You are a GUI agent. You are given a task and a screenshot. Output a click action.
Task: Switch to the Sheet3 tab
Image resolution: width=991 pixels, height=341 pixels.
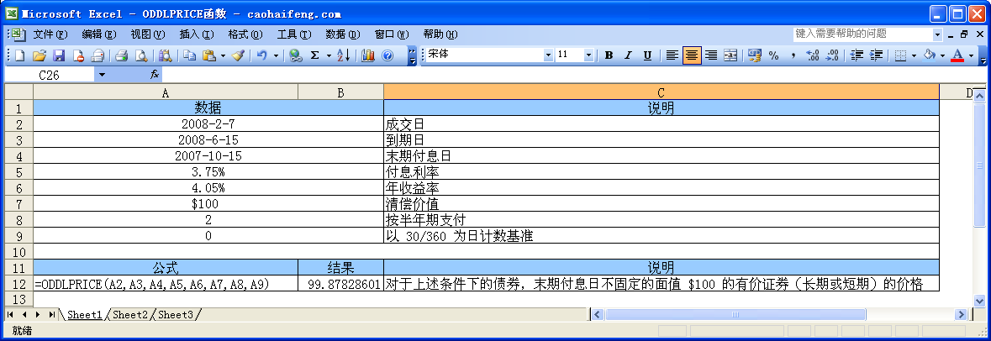click(x=177, y=314)
